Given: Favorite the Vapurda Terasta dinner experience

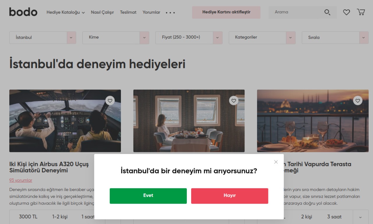Looking at the screenshot, I should click(x=358, y=101).
